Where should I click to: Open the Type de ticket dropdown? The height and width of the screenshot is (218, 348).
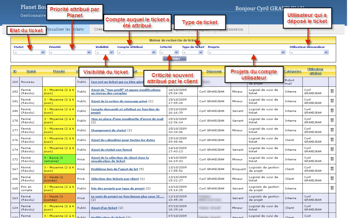point(193,52)
